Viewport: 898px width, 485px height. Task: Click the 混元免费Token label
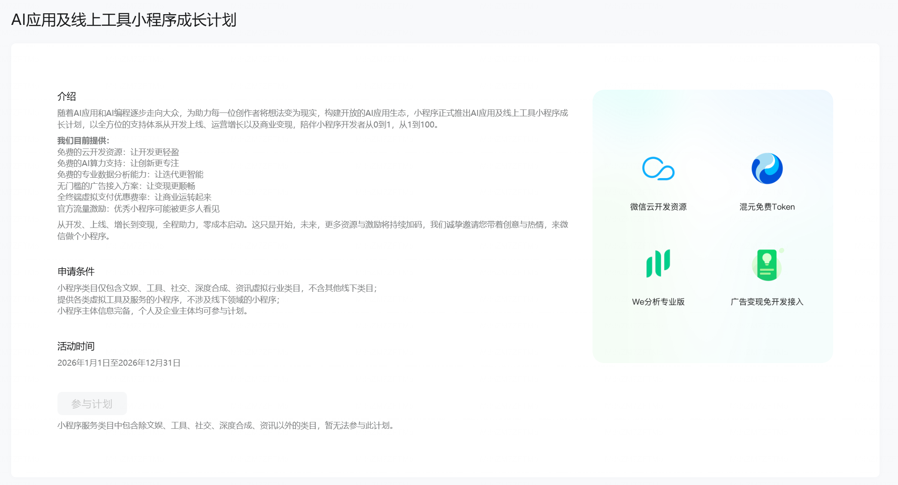pyautogui.click(x=767, y=207)
